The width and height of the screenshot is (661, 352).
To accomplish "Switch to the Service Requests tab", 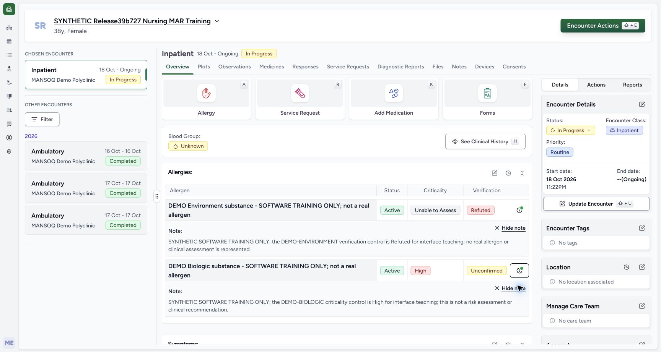I will [x=348, y=67].
